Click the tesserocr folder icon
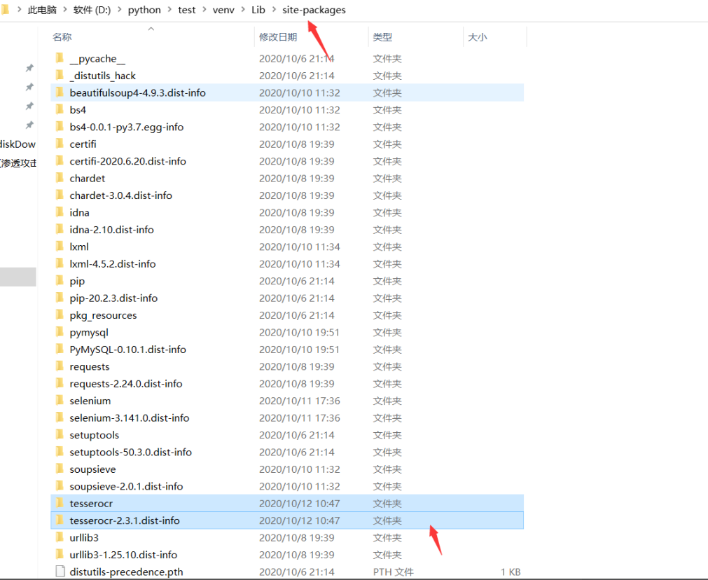This screenshot has height=580, width=708. click(x=60, y=503)
